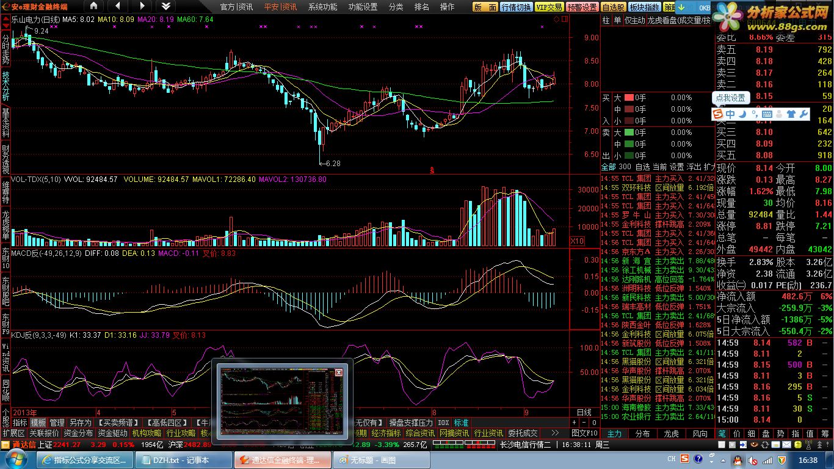Toggle punctuation mode icon on IME bar
Viewport: 834px width, 469px height.
pos(755,114)
